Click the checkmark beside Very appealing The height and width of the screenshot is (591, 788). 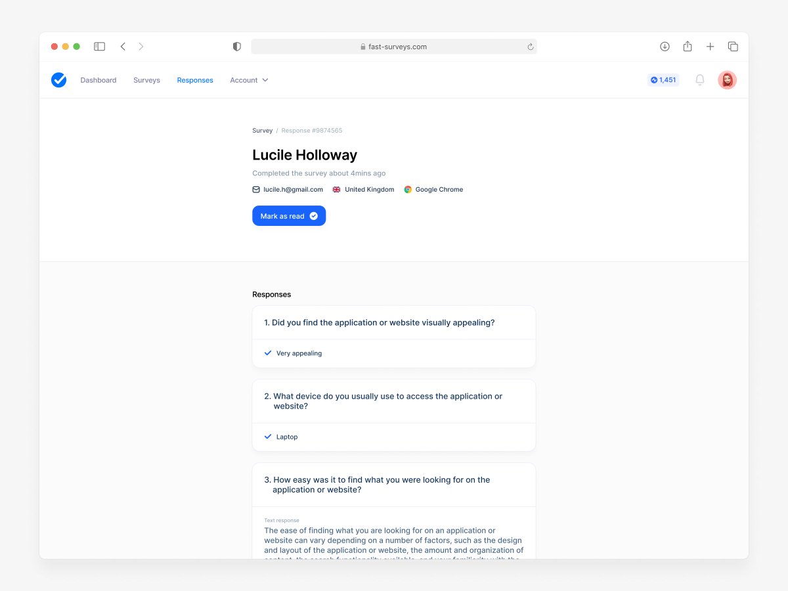click(268, 353)
